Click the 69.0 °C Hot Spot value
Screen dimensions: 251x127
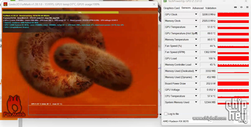pos(208,33)
